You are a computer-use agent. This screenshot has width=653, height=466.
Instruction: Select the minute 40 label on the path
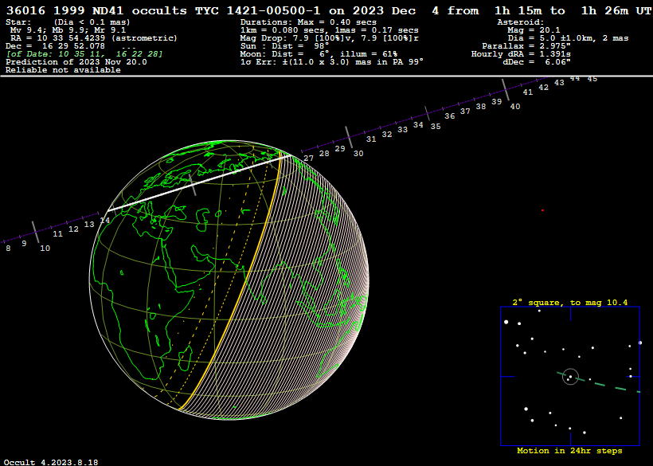(515, 106)
